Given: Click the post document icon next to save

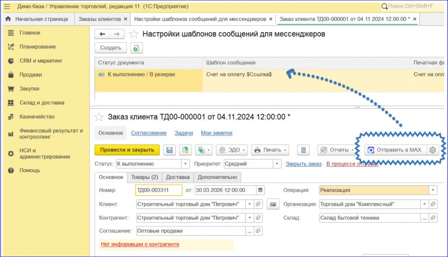Looking at the screenshot, I should tap(185, 149).
